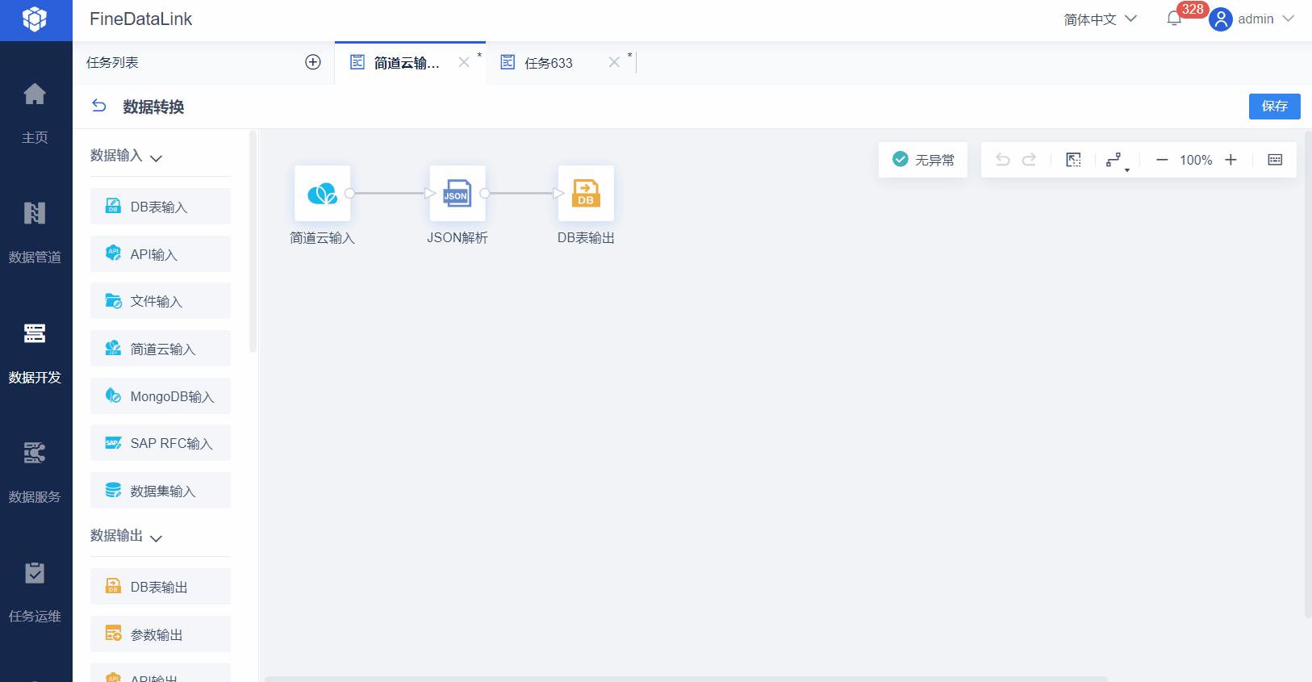Save the data transformation with 保存
This screenshot has height=682, width=1312.
1275,107
